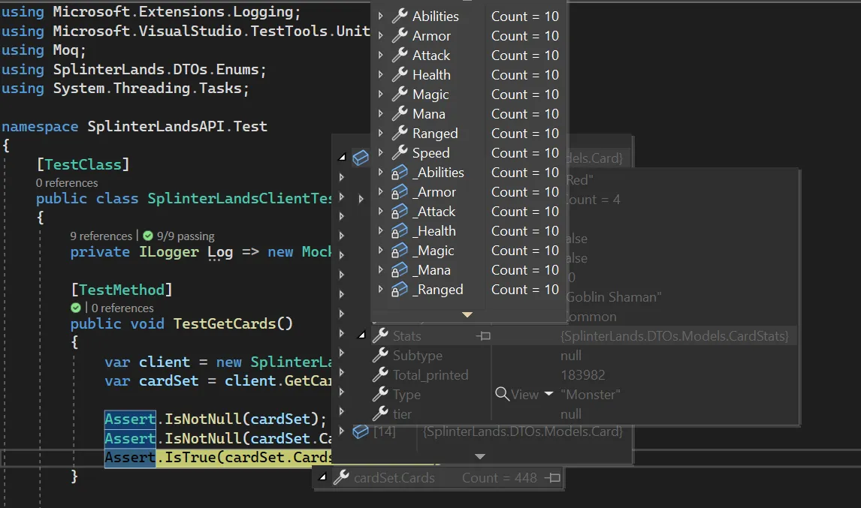Expand the _Abilities private field row

[x=380, y=173]
